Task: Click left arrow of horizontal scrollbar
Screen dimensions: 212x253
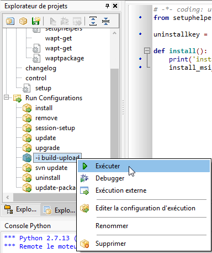Action: (x=8, y=198)
